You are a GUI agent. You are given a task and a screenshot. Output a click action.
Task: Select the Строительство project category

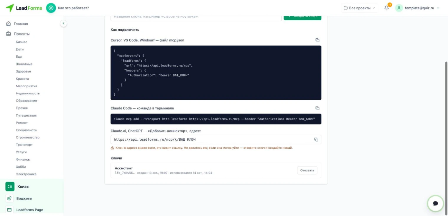(x=28, y=138)
